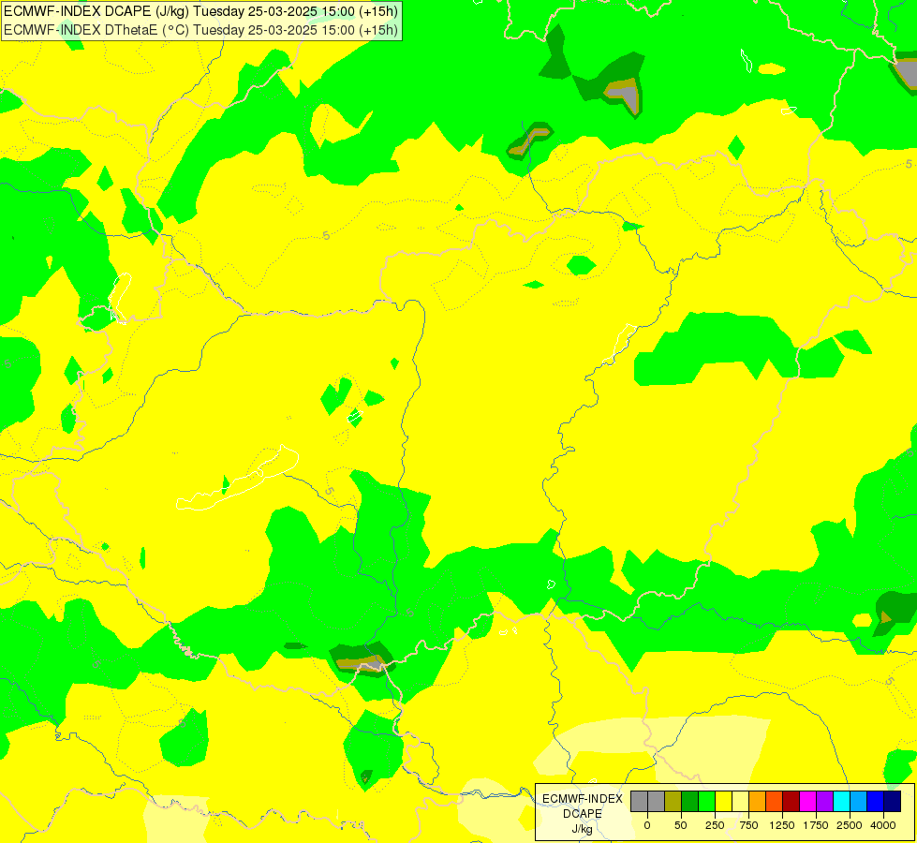Click the legend value 1250
The height and width of the screenshot is (843, 917).
pyautogui.click(x=782, y=825)
